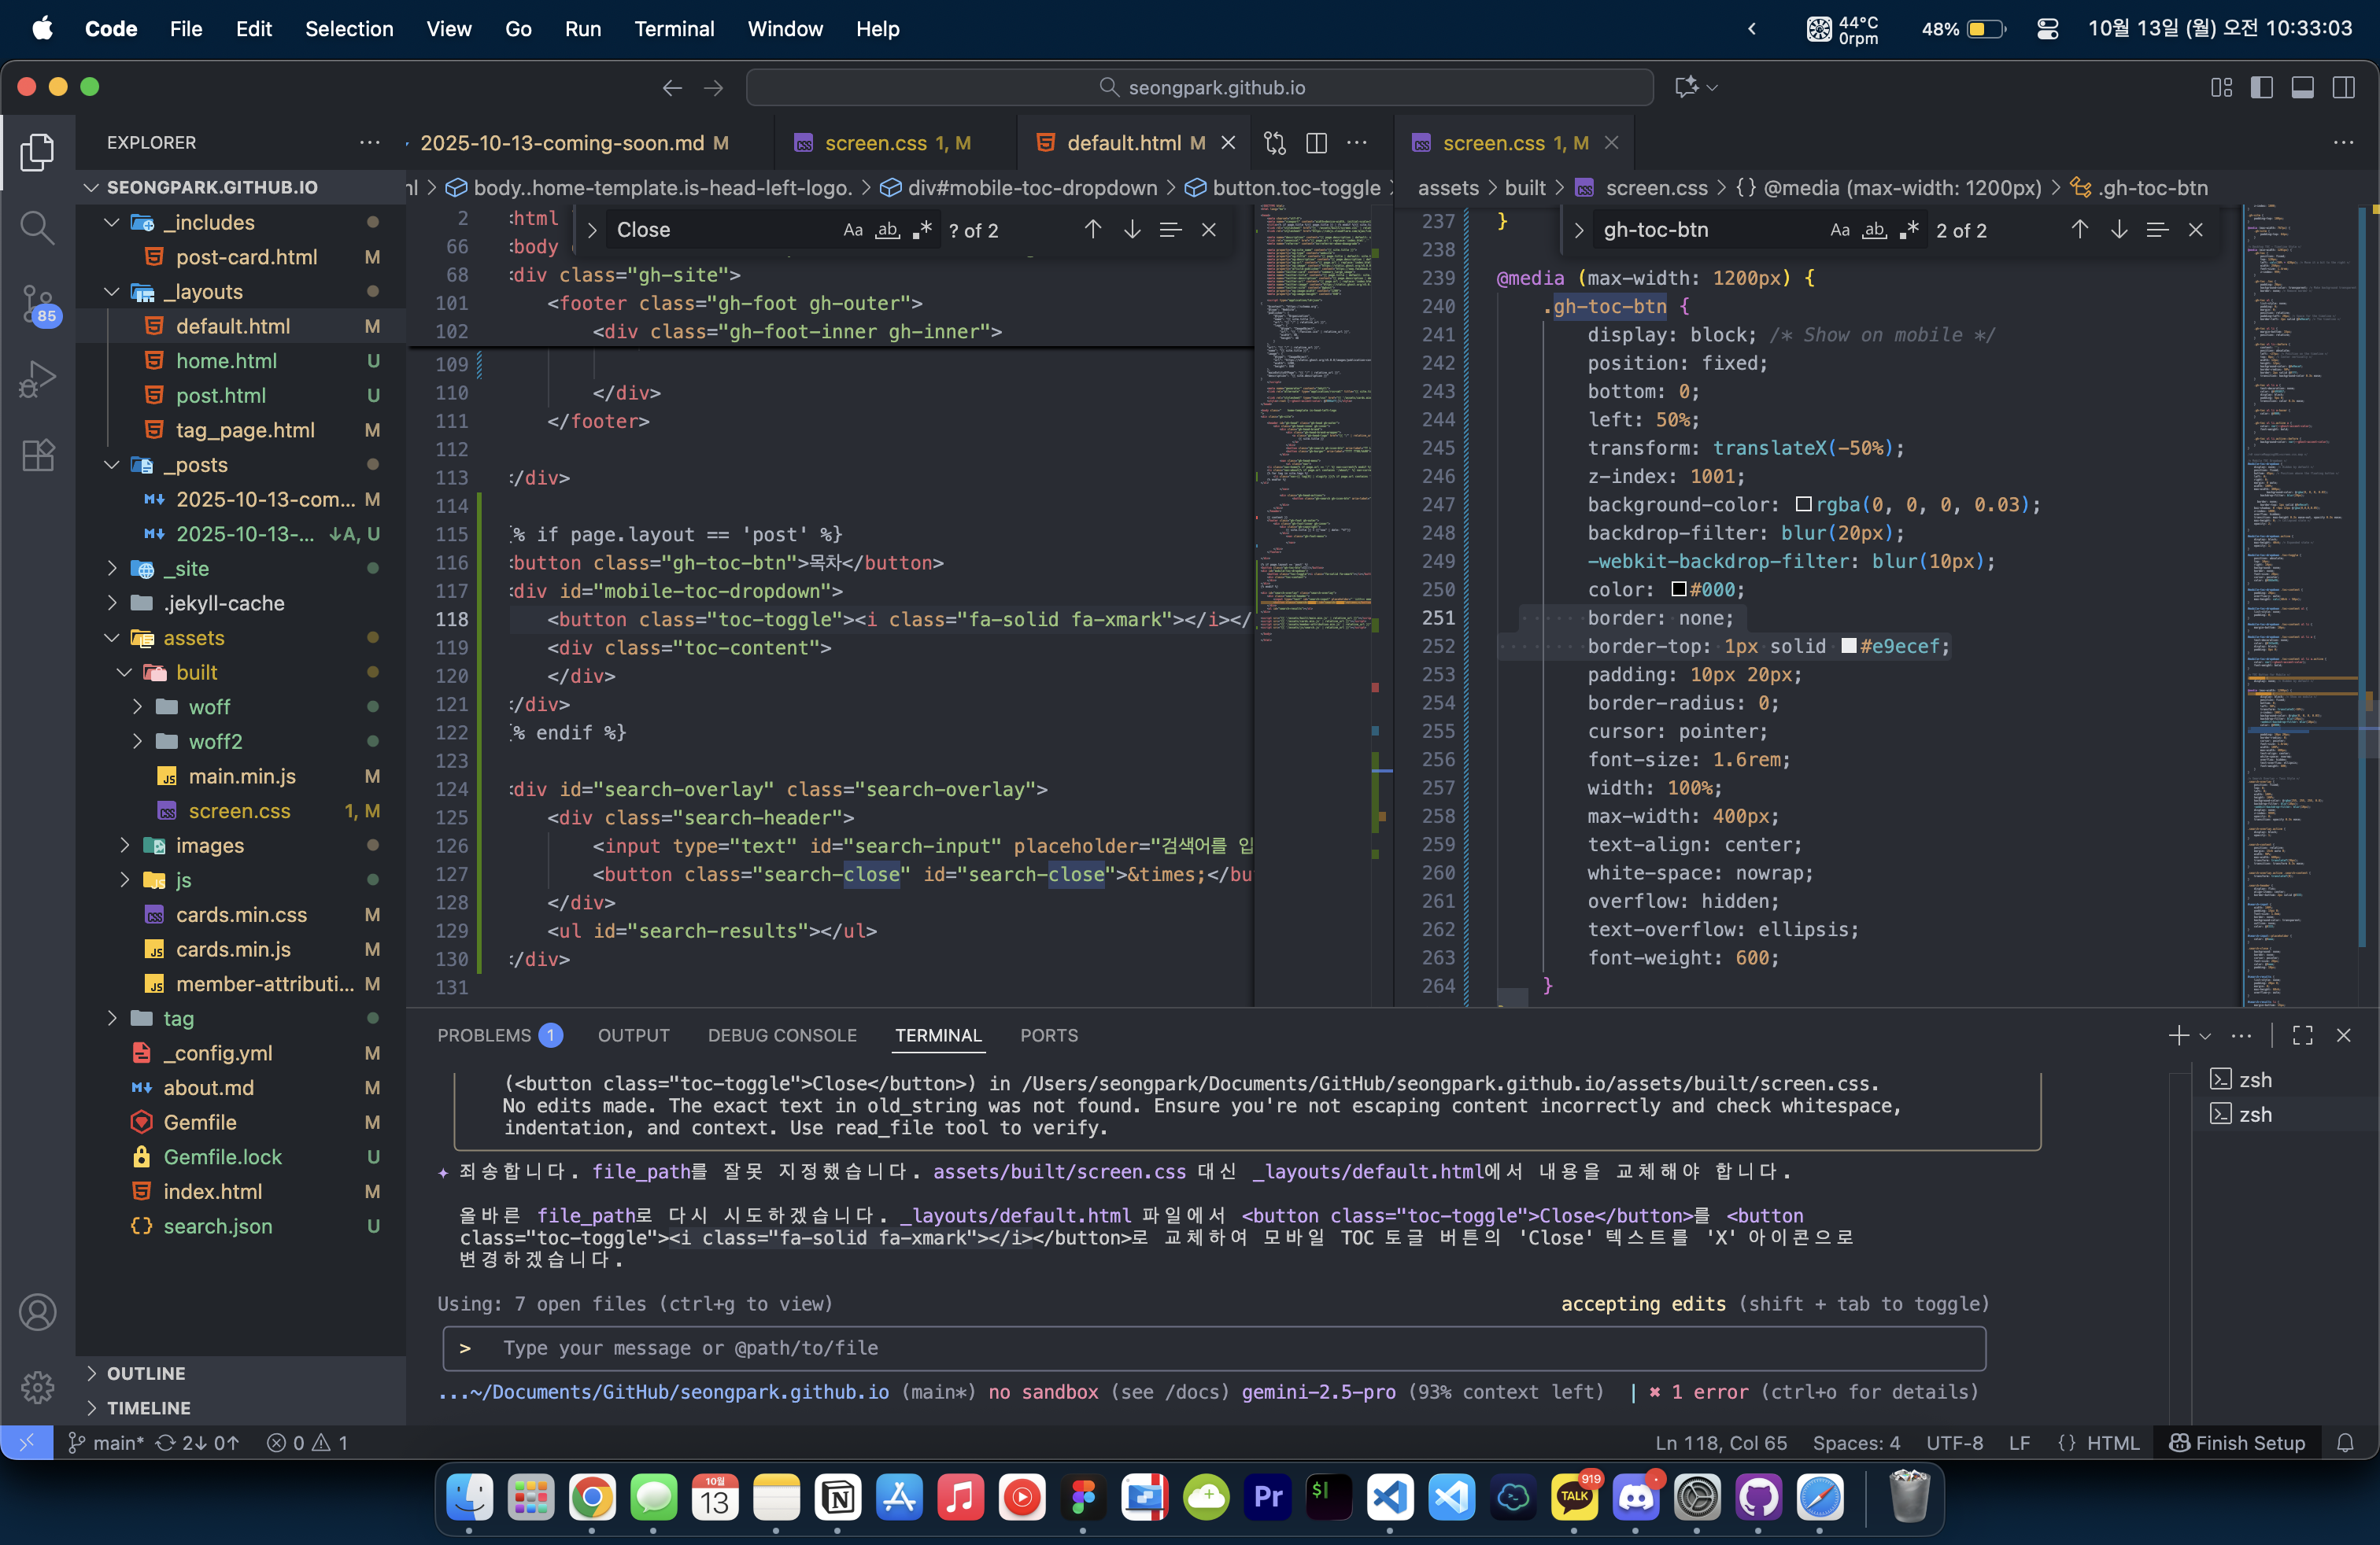Open the Search view in activity bar
This screenshot has height=1545, width=2380.
click(37, 228)
